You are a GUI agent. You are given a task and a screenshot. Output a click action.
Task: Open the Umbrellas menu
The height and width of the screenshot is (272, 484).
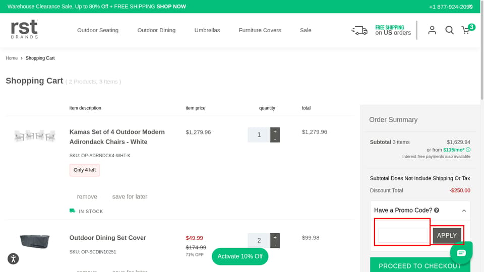pyautogui.click(x=207, y=30)
